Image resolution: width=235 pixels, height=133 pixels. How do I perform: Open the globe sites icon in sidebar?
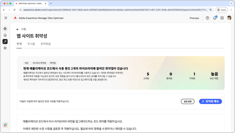[x=5, y=29]
